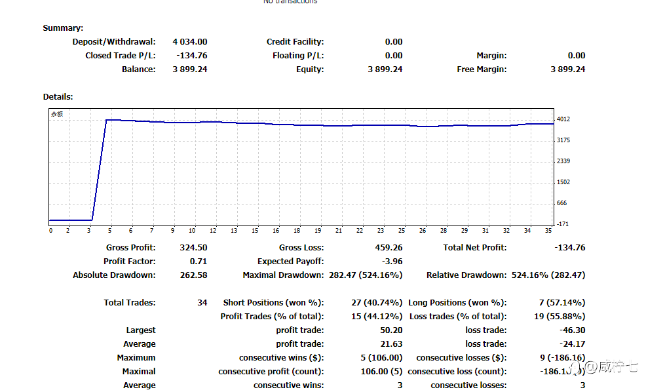The height and width of the screenshot is (392, 646).
Task: Click the Total Net Profit label
Action: [475, 248]
